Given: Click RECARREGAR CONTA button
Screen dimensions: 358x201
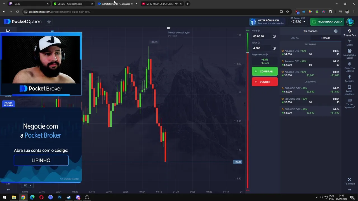Looking at the screenshot, I should (x=327, y=21).
